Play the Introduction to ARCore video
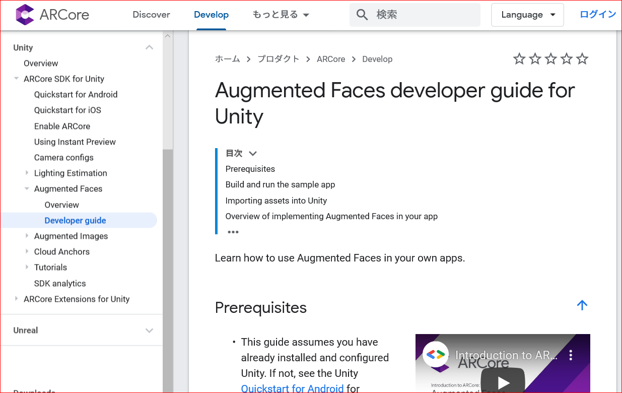Image resolution: width=622 pixels, height=393 pixels. [502, 381]
